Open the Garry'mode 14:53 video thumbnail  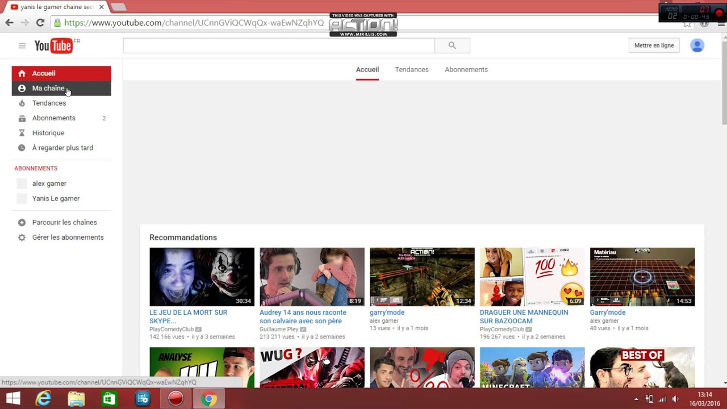pos(642,277)
